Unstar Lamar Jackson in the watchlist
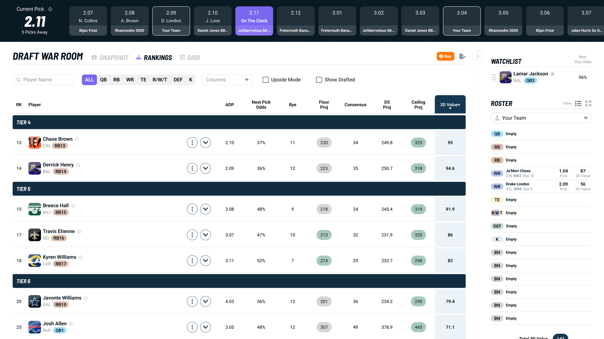604x339 pixels. tap(552, 74)
